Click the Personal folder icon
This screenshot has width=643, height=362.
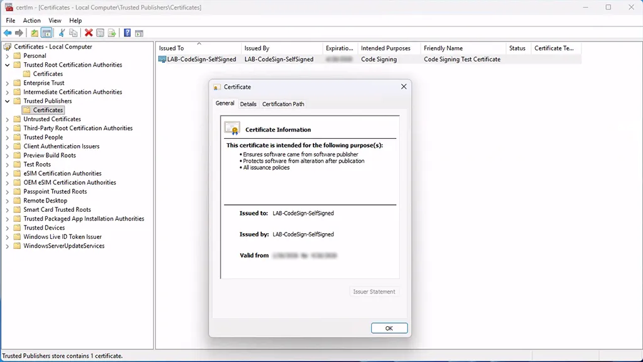17,56
